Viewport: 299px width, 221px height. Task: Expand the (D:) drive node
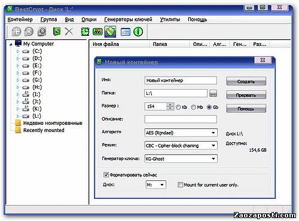click(18, 59)
